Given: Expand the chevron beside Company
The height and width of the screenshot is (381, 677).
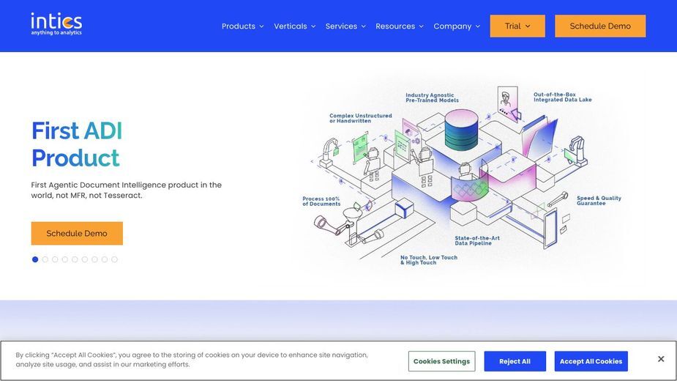Looking at the screenshot, I should click(x=477, y=26).
